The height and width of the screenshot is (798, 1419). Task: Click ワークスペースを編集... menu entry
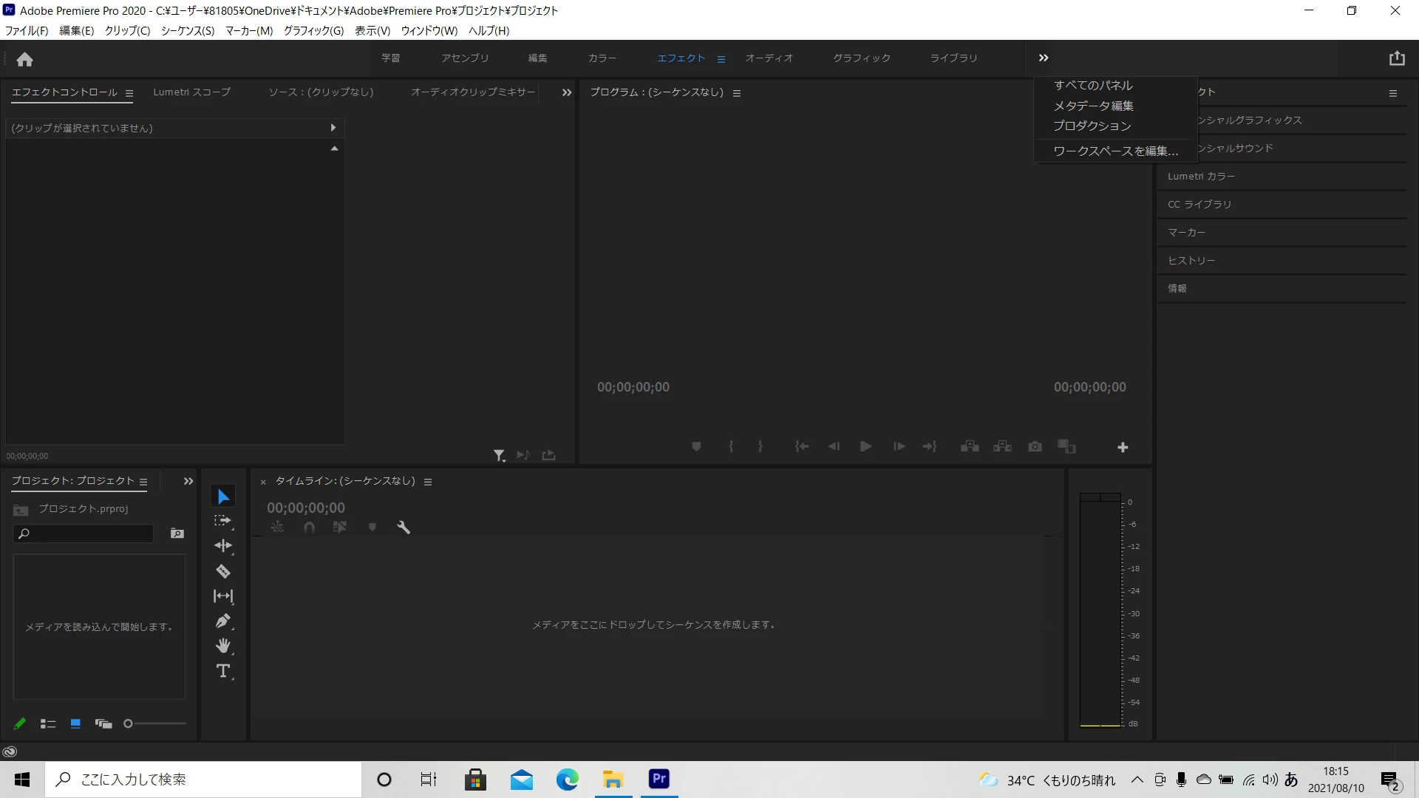[x=1115, y=151]
